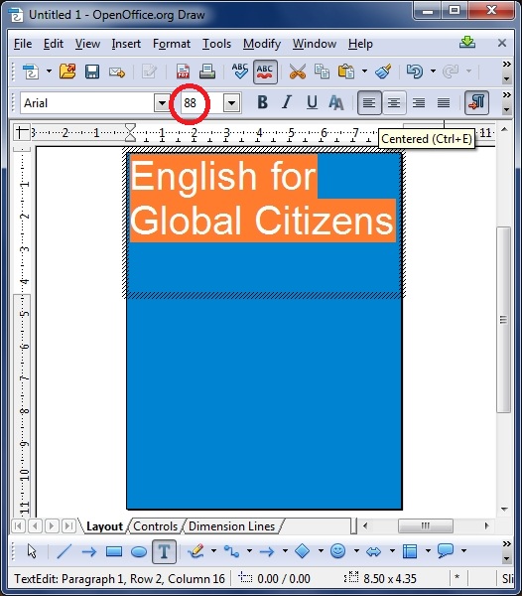Switch to the Layout layer tab
522x596 pixels.
[x=104, y=526]
